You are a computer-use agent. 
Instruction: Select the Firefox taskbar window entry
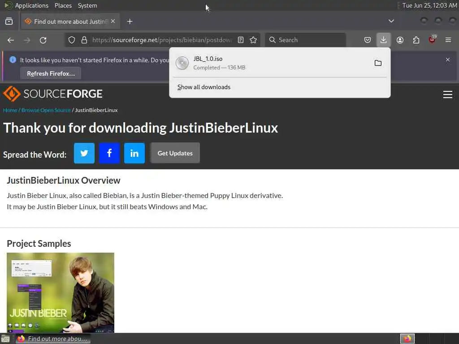point(53,339)
